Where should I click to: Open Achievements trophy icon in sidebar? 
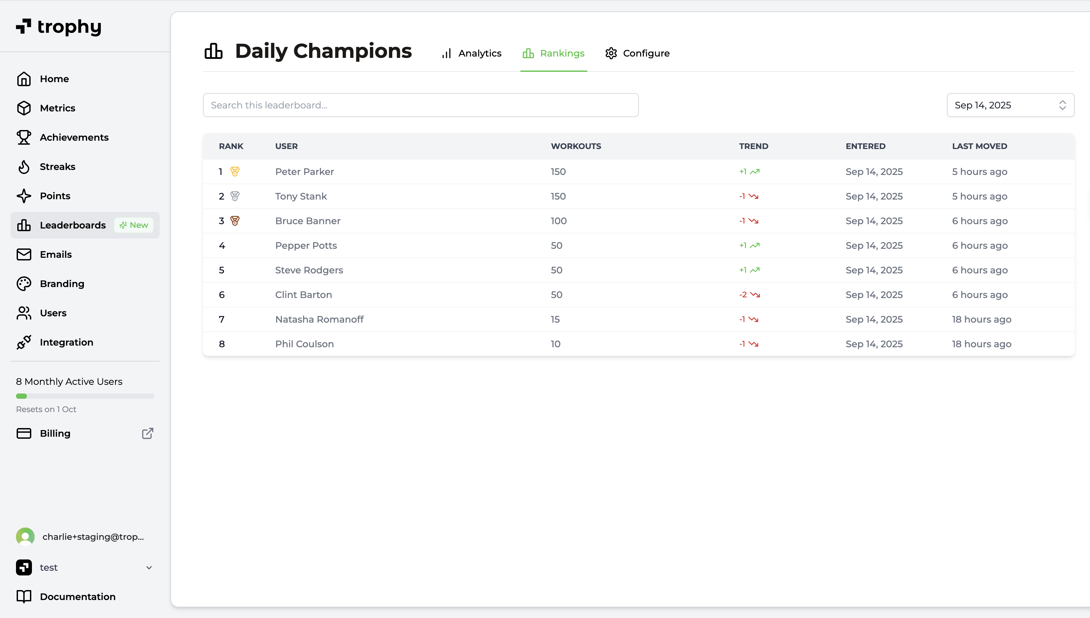(24, 137)
